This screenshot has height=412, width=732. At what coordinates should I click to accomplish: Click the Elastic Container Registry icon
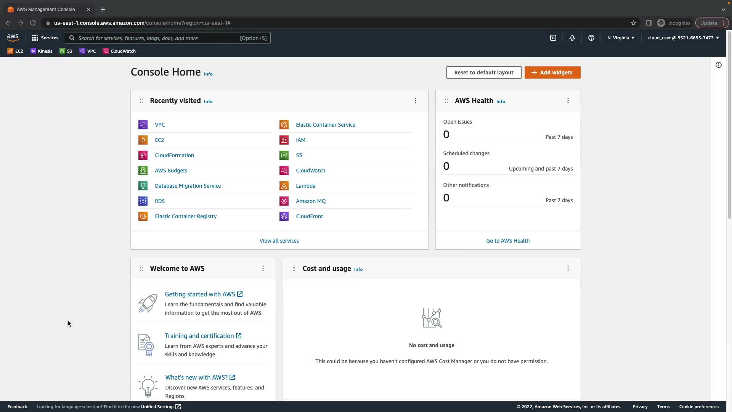point(143,216)
